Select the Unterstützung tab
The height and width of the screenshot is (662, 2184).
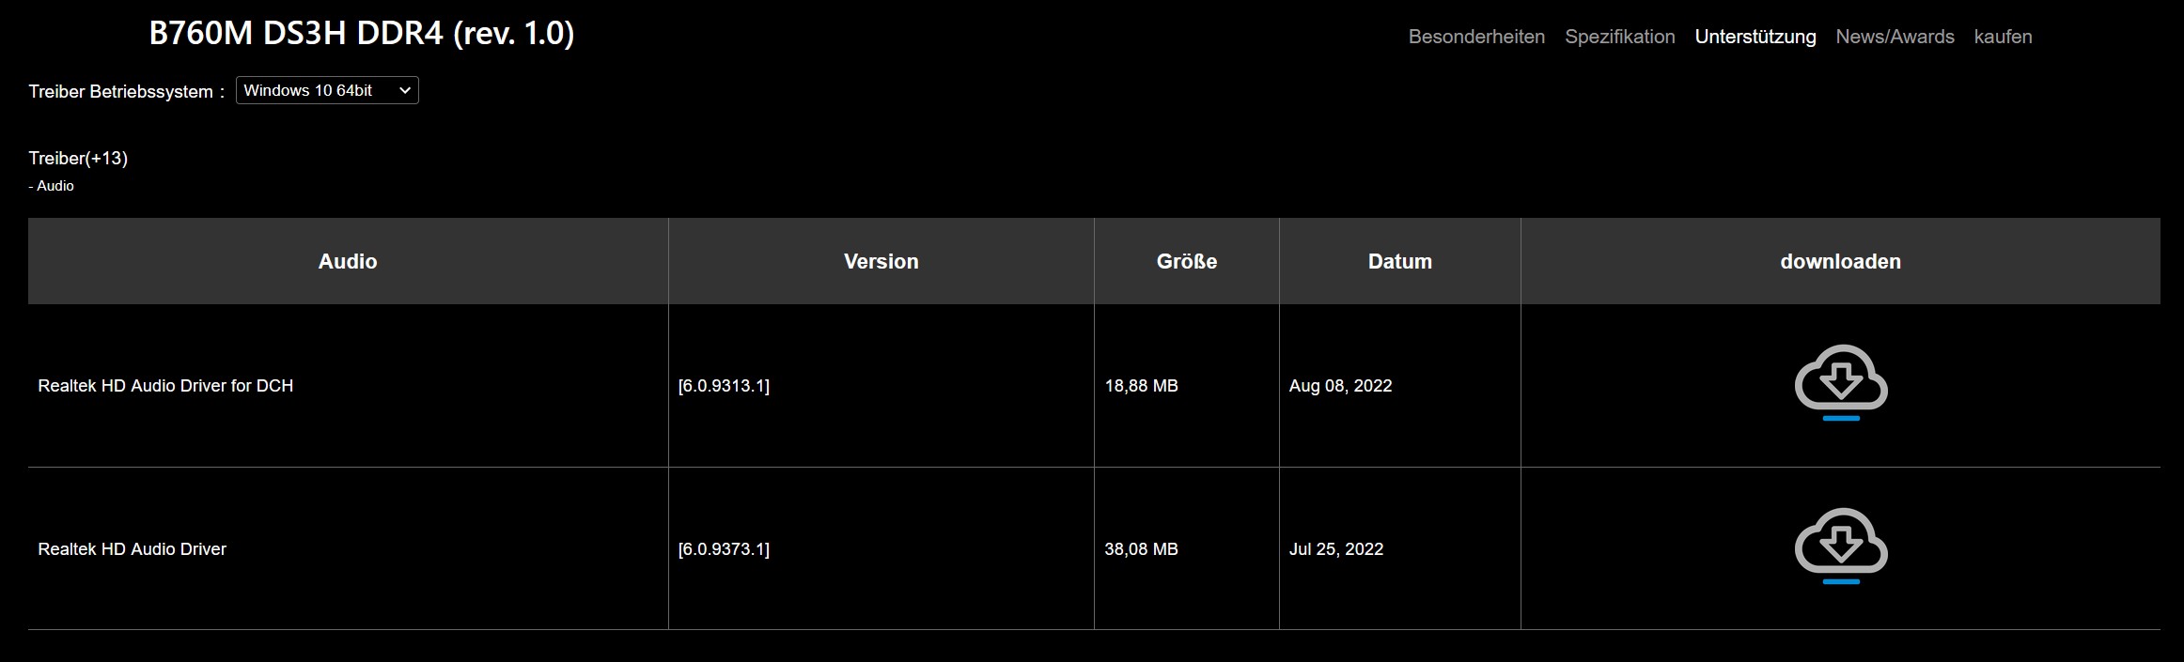point(1755,37)
